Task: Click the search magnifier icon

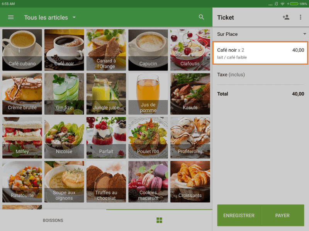Action: [201, 17]
